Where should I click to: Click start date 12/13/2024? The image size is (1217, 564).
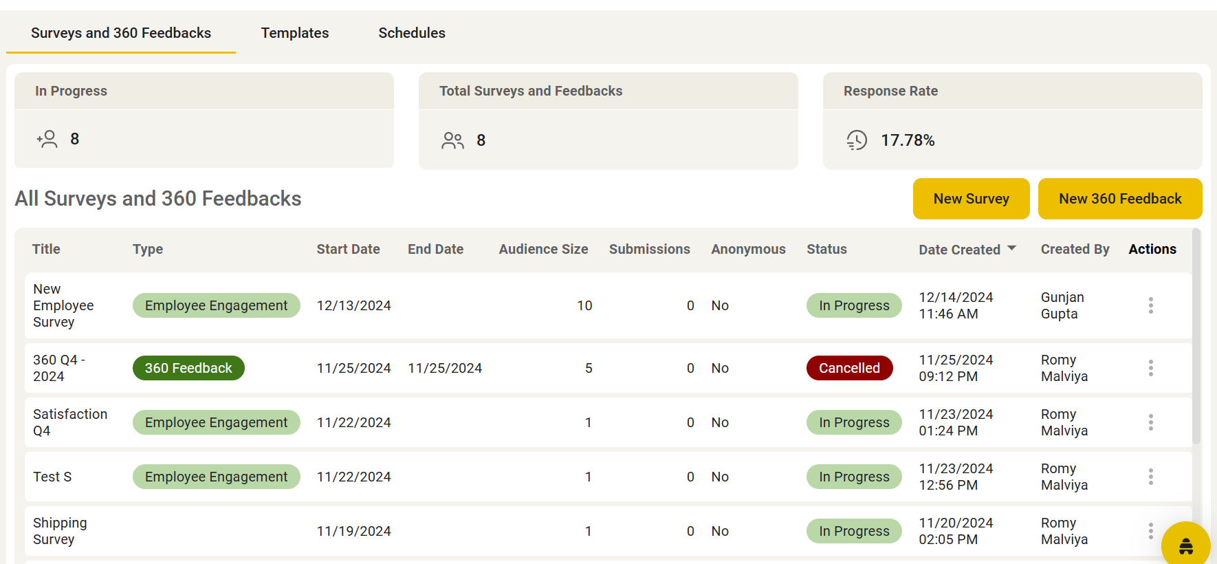pos(353,305)
